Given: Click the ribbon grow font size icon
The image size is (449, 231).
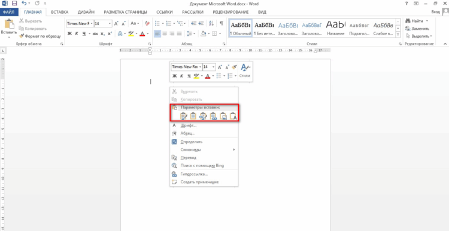Looking at the screenshot, I should [x=116, y=24].
